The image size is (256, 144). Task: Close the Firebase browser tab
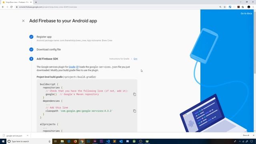(31, 2)
